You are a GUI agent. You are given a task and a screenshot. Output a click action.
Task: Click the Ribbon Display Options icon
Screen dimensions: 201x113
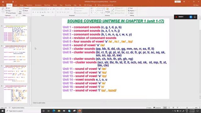tap(184, 2)
